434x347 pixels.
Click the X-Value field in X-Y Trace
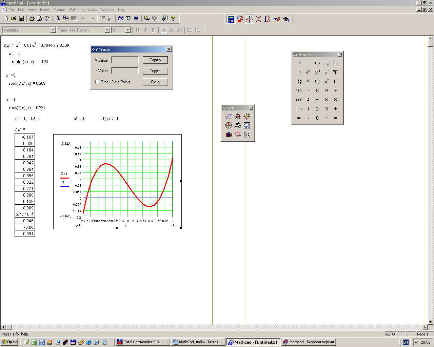pyautogui.click(x=125, y=60)
